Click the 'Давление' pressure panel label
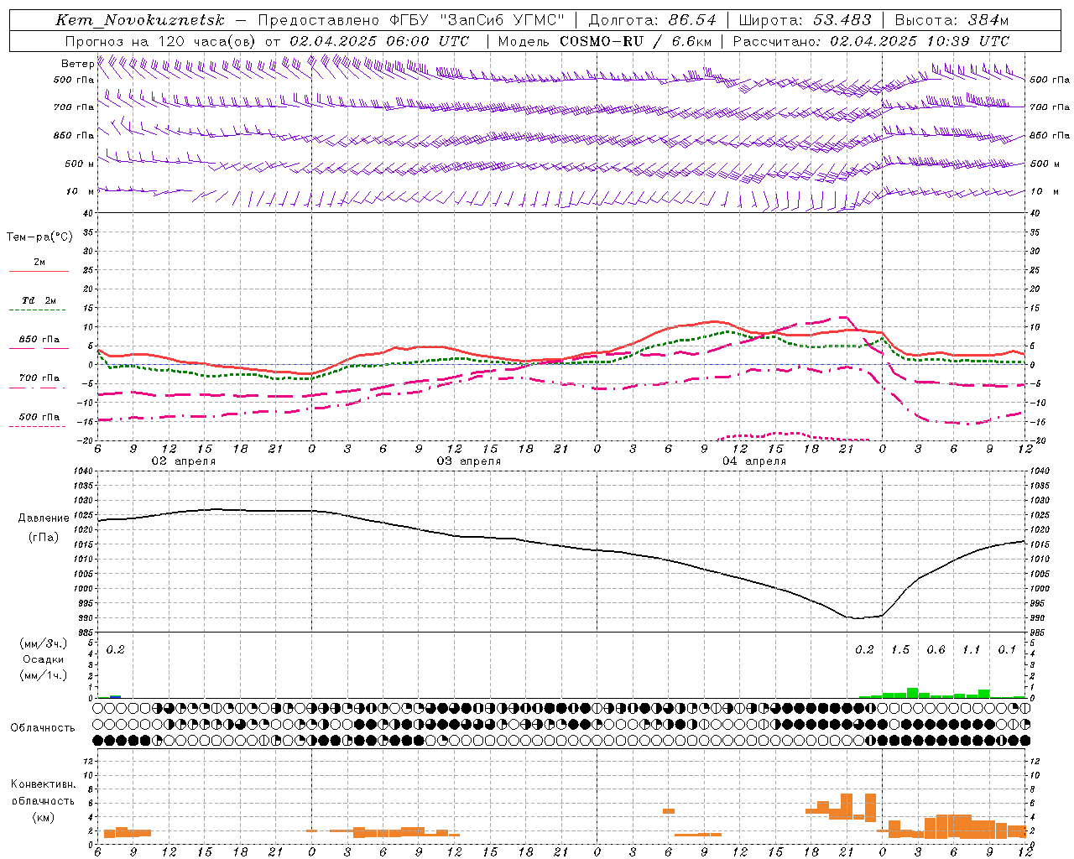The height and width of the screenshot is (859, 1074). coord(44,518)
